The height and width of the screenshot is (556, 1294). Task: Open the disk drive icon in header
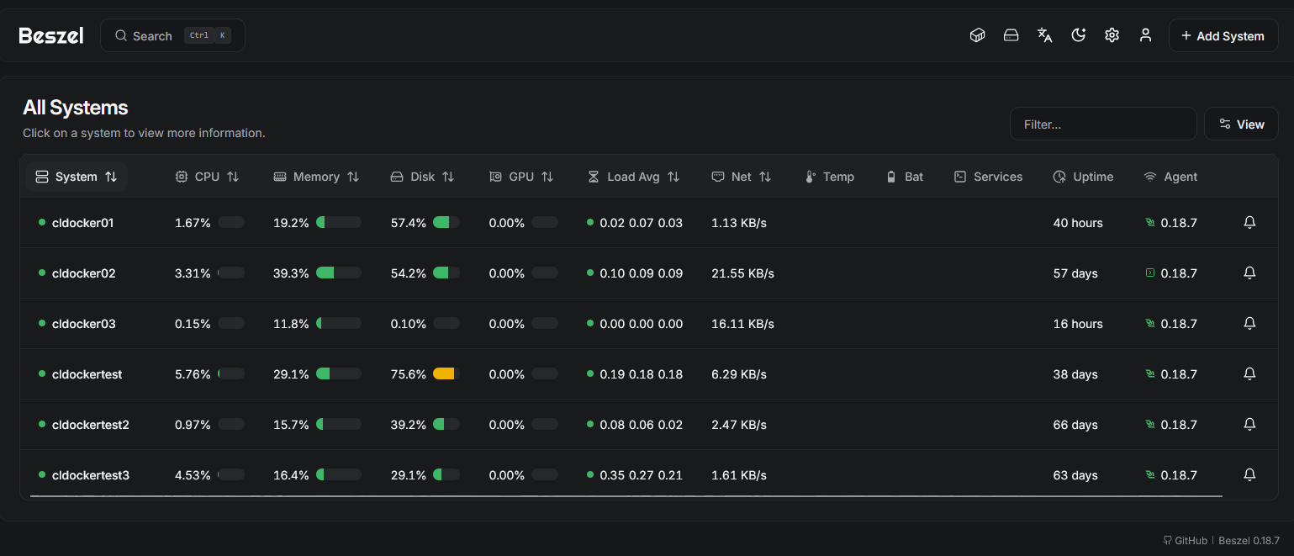coord(1011,35)
